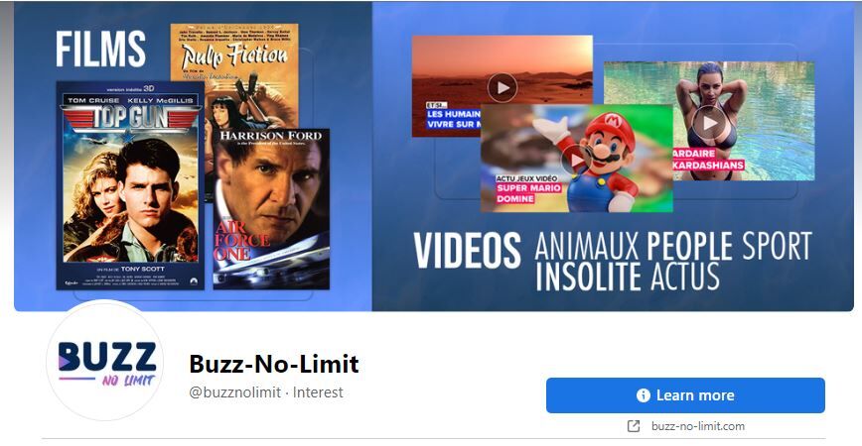Click the info icon in Learn more button
Screen dimensions: 862x446
coord(644,395)
